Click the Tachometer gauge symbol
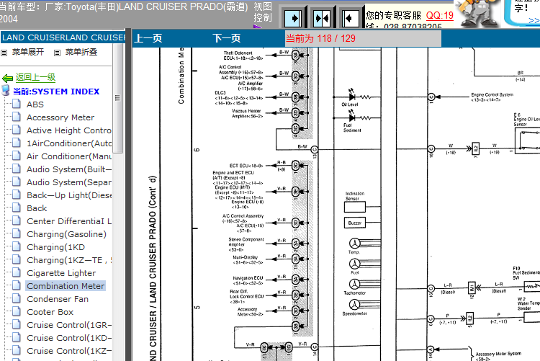 355,285
